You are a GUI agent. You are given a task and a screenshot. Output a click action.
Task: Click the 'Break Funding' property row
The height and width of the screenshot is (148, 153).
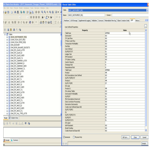[105, 128]
